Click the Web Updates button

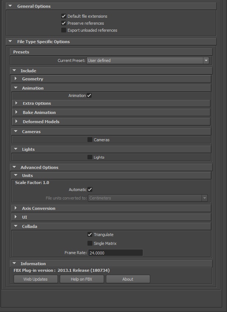(x=35, y=279)
